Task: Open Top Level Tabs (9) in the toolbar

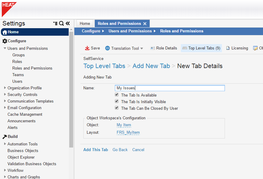Action: tap(201, 48)
